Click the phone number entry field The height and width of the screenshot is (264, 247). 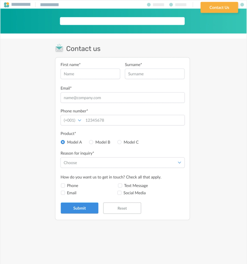pyautogui.click(x=132, y=120)
